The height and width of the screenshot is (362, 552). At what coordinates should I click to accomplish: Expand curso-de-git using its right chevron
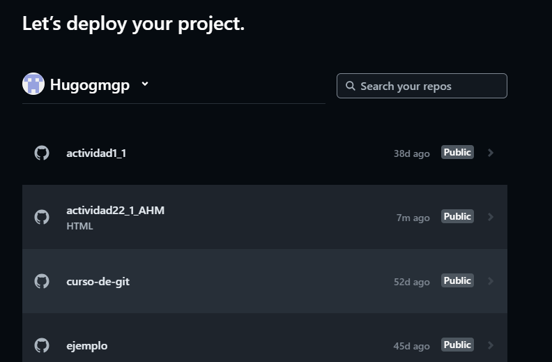coord(491,281)
